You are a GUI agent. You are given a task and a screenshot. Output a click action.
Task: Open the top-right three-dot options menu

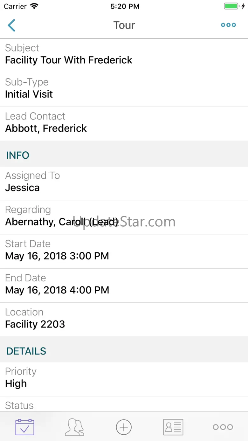pos(228,25)
